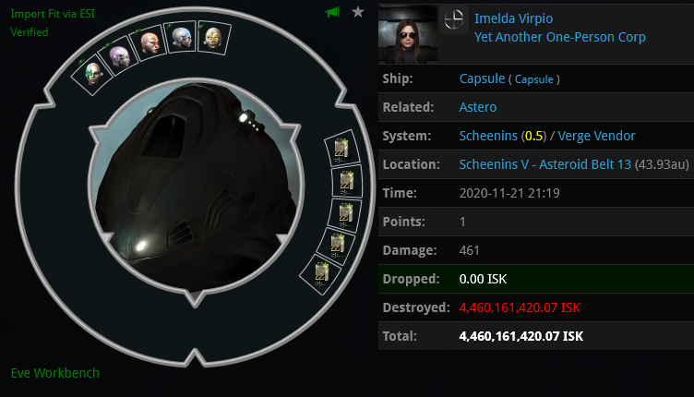
Task: Open the Imelda Virpio pilot link
Action: tap(513, 18)
